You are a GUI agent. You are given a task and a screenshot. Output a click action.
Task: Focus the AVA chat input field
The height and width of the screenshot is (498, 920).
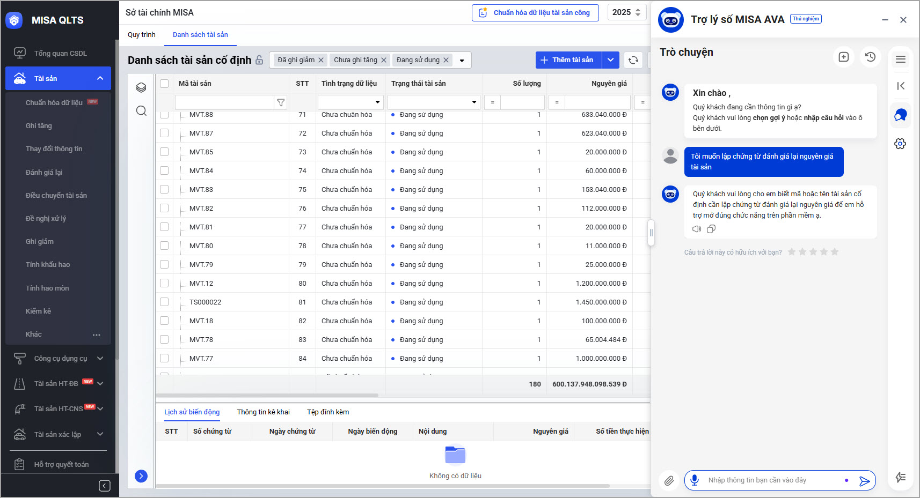tap(773, 480)
